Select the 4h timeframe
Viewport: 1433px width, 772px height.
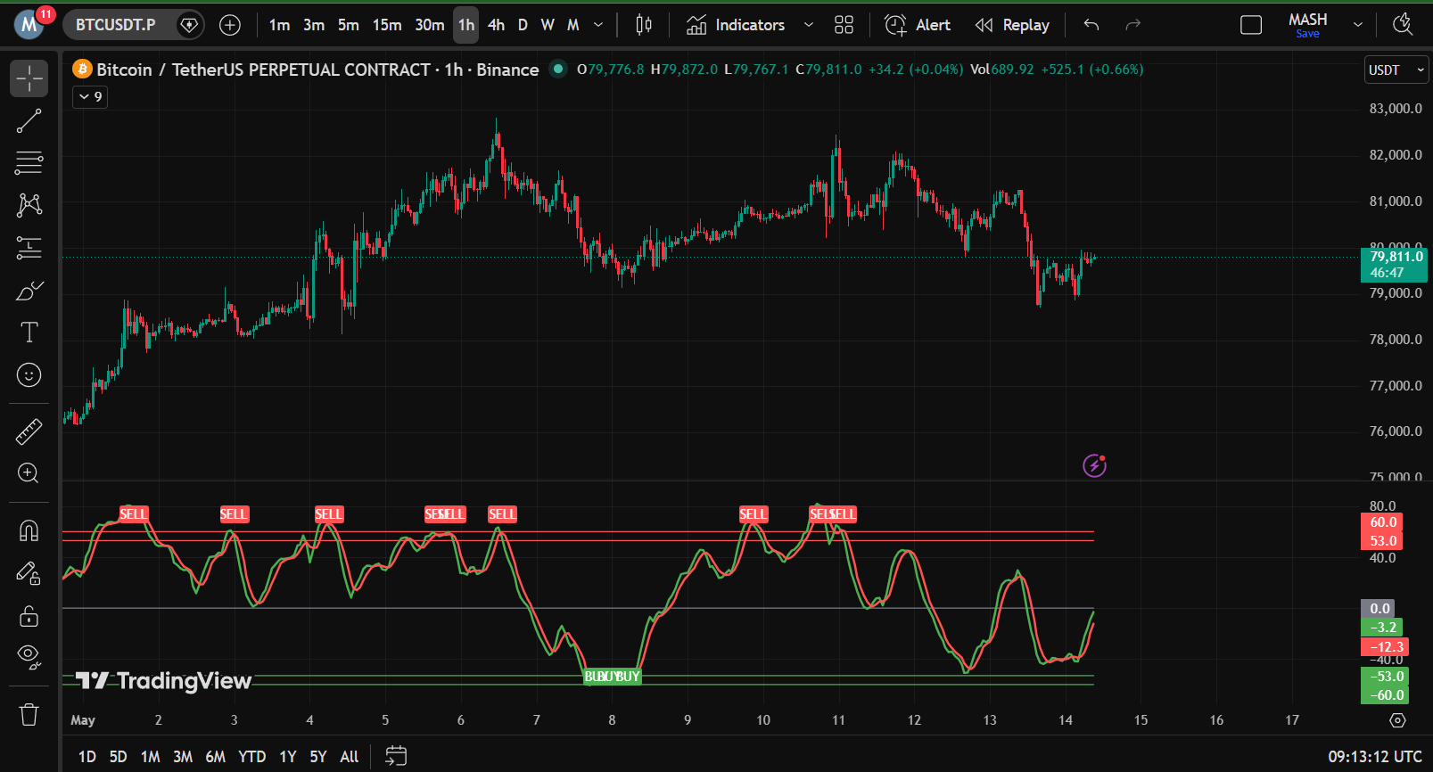click(x=497, y=25)
